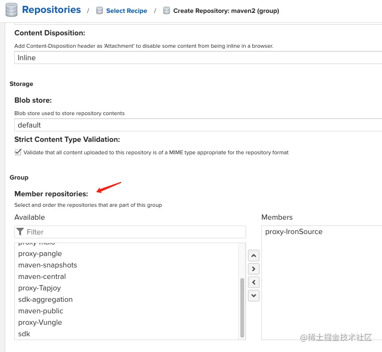Select maven-snapshots in the Available list
The width and height of the screenshot is (382, 352).
pos(47,265)
